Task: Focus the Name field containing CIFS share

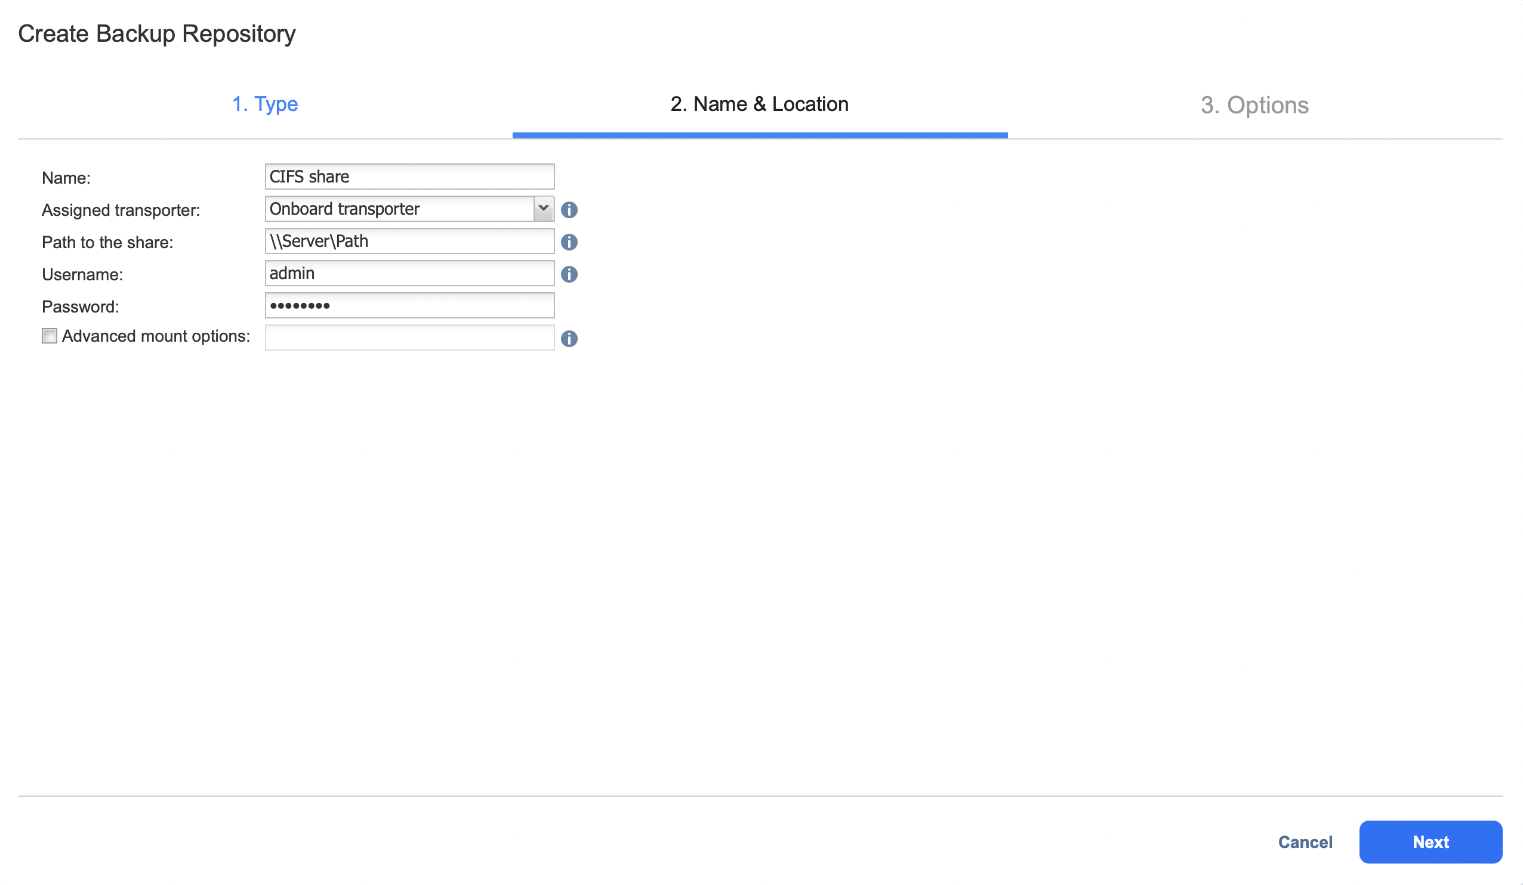Action: tap(409, 177)
